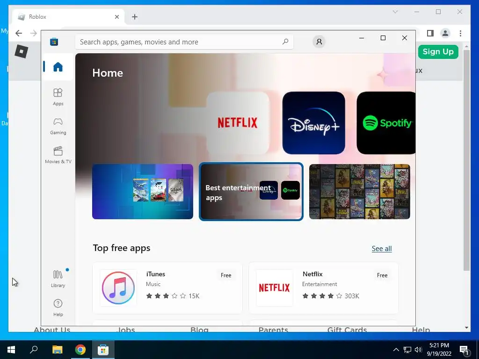Image resolution: width=479 pixels, height=359 pixels.
Task: Click the Free label for iTunes
Action: pos(226,275)
